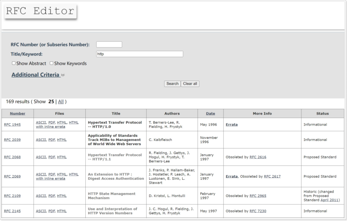This screenshot has height=221, width=347.
Task: Open the RFC 2039 link
Action: tap(13, 140)
